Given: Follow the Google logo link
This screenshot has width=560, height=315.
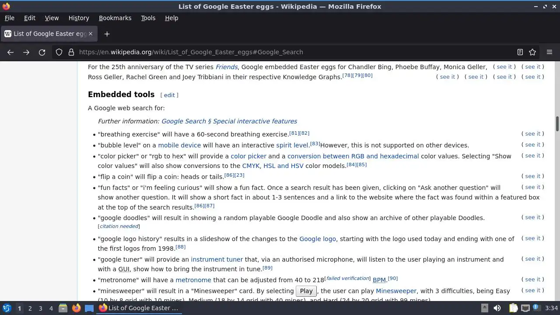Looking at the screenshot, I should pyautogui.click(x=318, y=239).
